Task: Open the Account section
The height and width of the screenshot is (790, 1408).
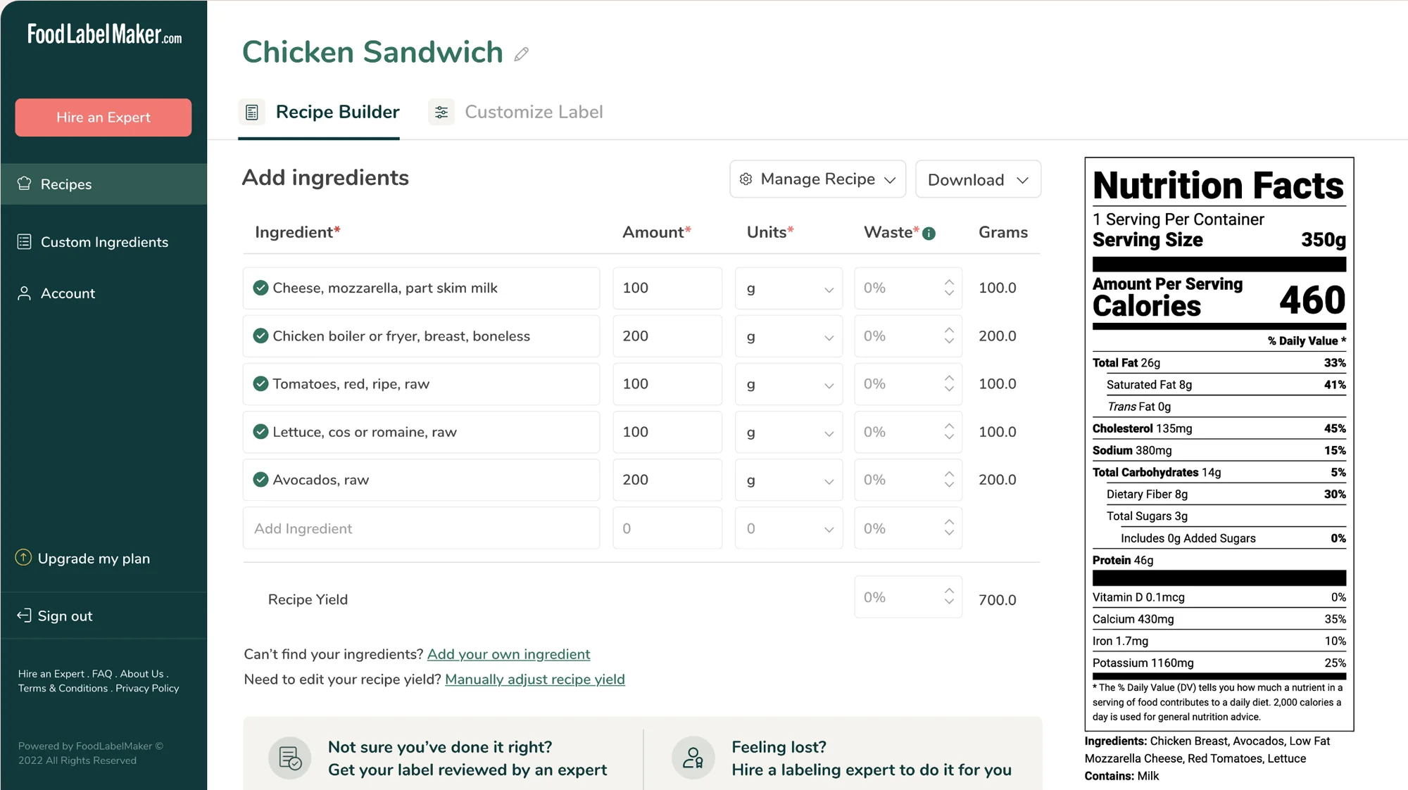Action: [67, 293]
